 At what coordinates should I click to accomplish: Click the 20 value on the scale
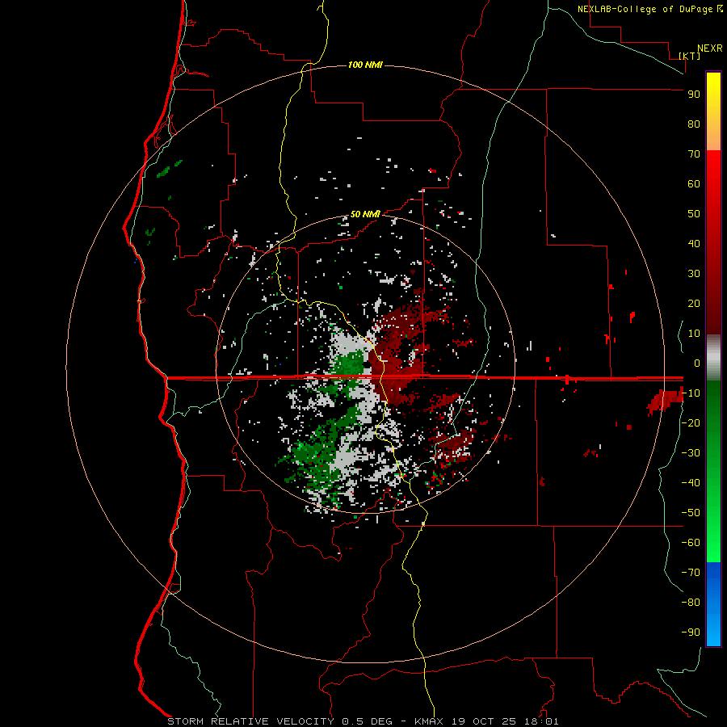point(694,303)
